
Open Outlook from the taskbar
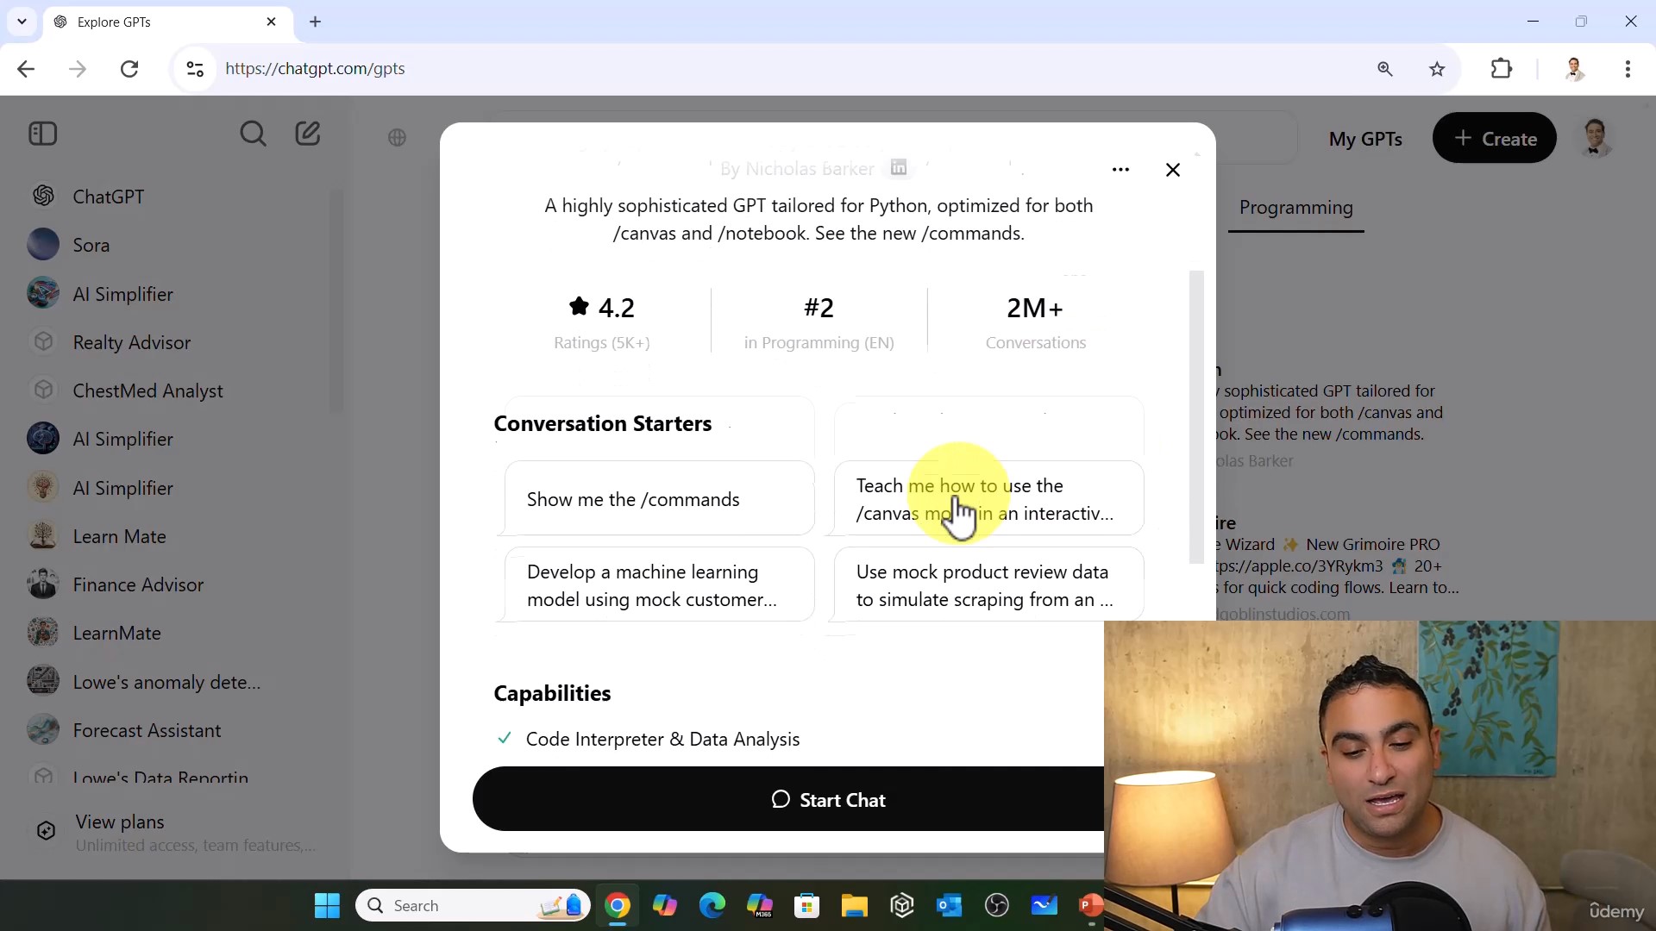pos(950,906)
